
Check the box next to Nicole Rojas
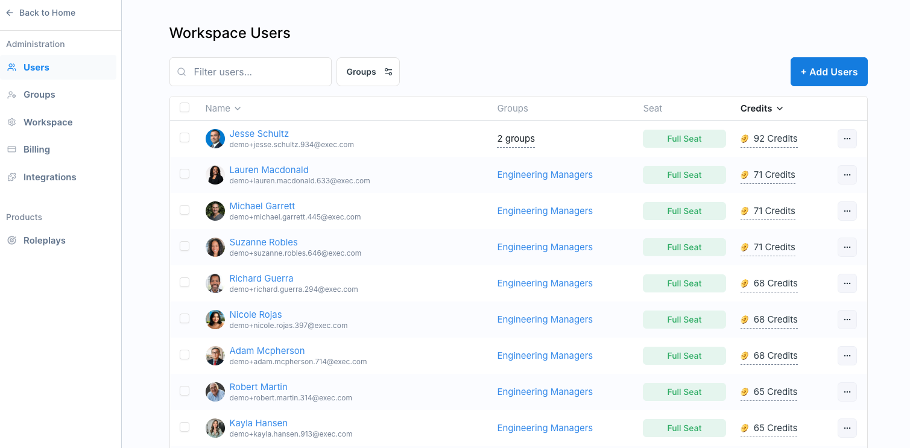coord(185,319)
